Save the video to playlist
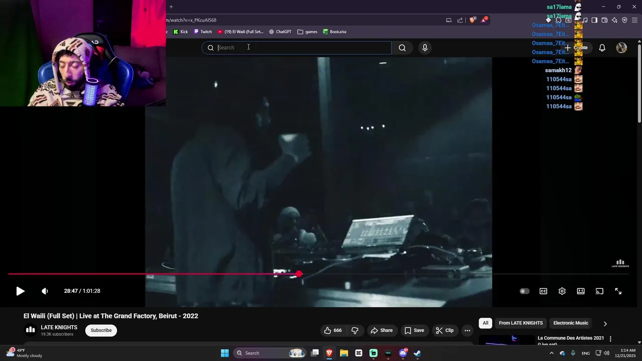The height and width of the screenshot is (361, 642). click(414, 330)
